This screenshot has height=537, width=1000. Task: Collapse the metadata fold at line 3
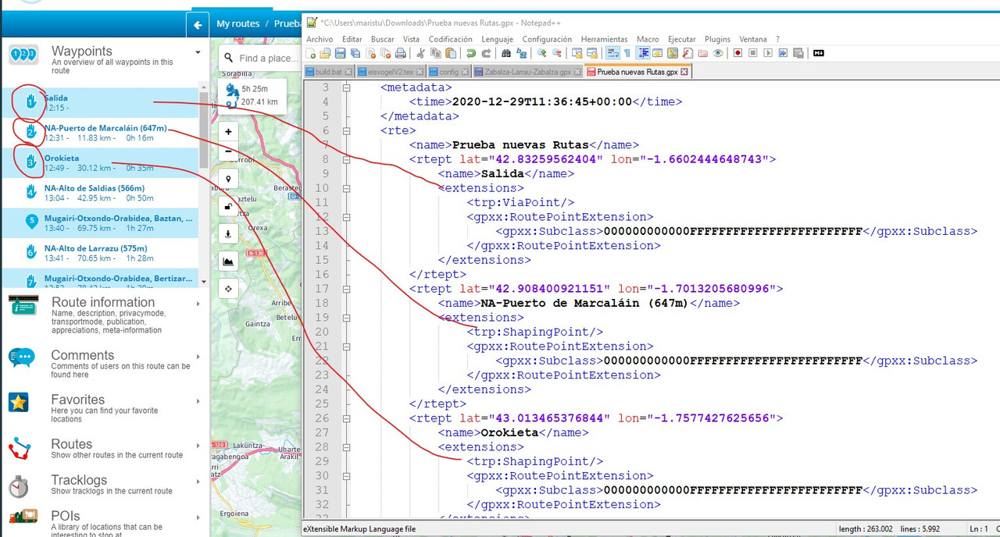345,87
